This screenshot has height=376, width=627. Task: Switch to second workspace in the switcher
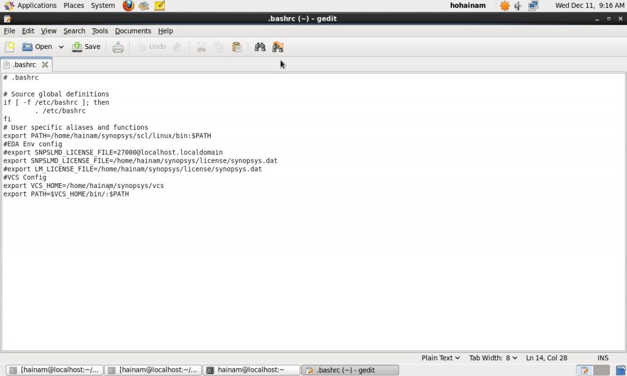(x=601, y=370)
